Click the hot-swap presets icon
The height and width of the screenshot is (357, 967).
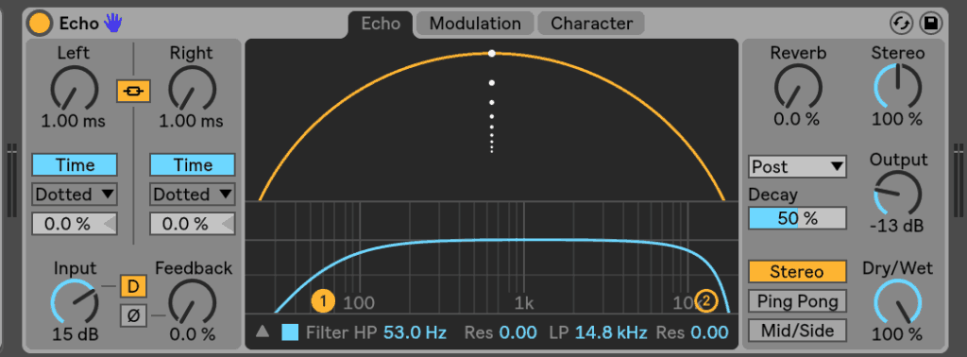901,24
